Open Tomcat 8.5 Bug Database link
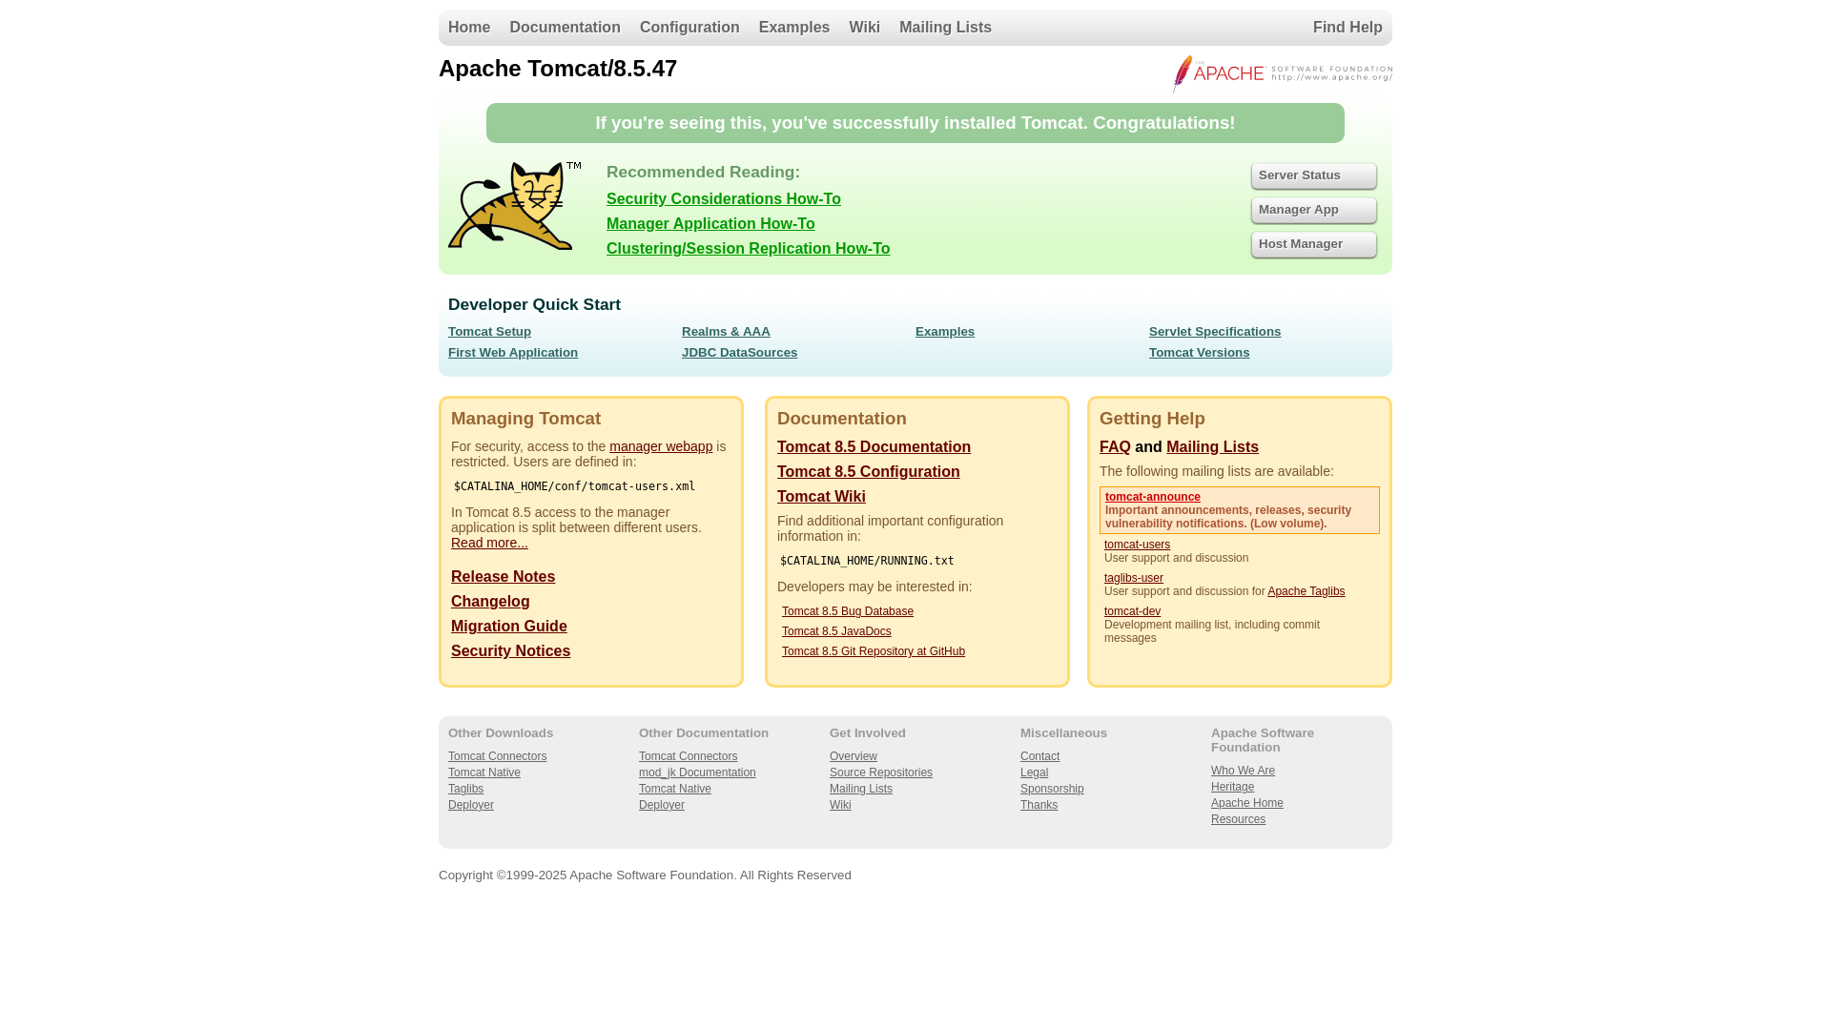Viewport: 1831px width, 1030px height. coord(848,611)
